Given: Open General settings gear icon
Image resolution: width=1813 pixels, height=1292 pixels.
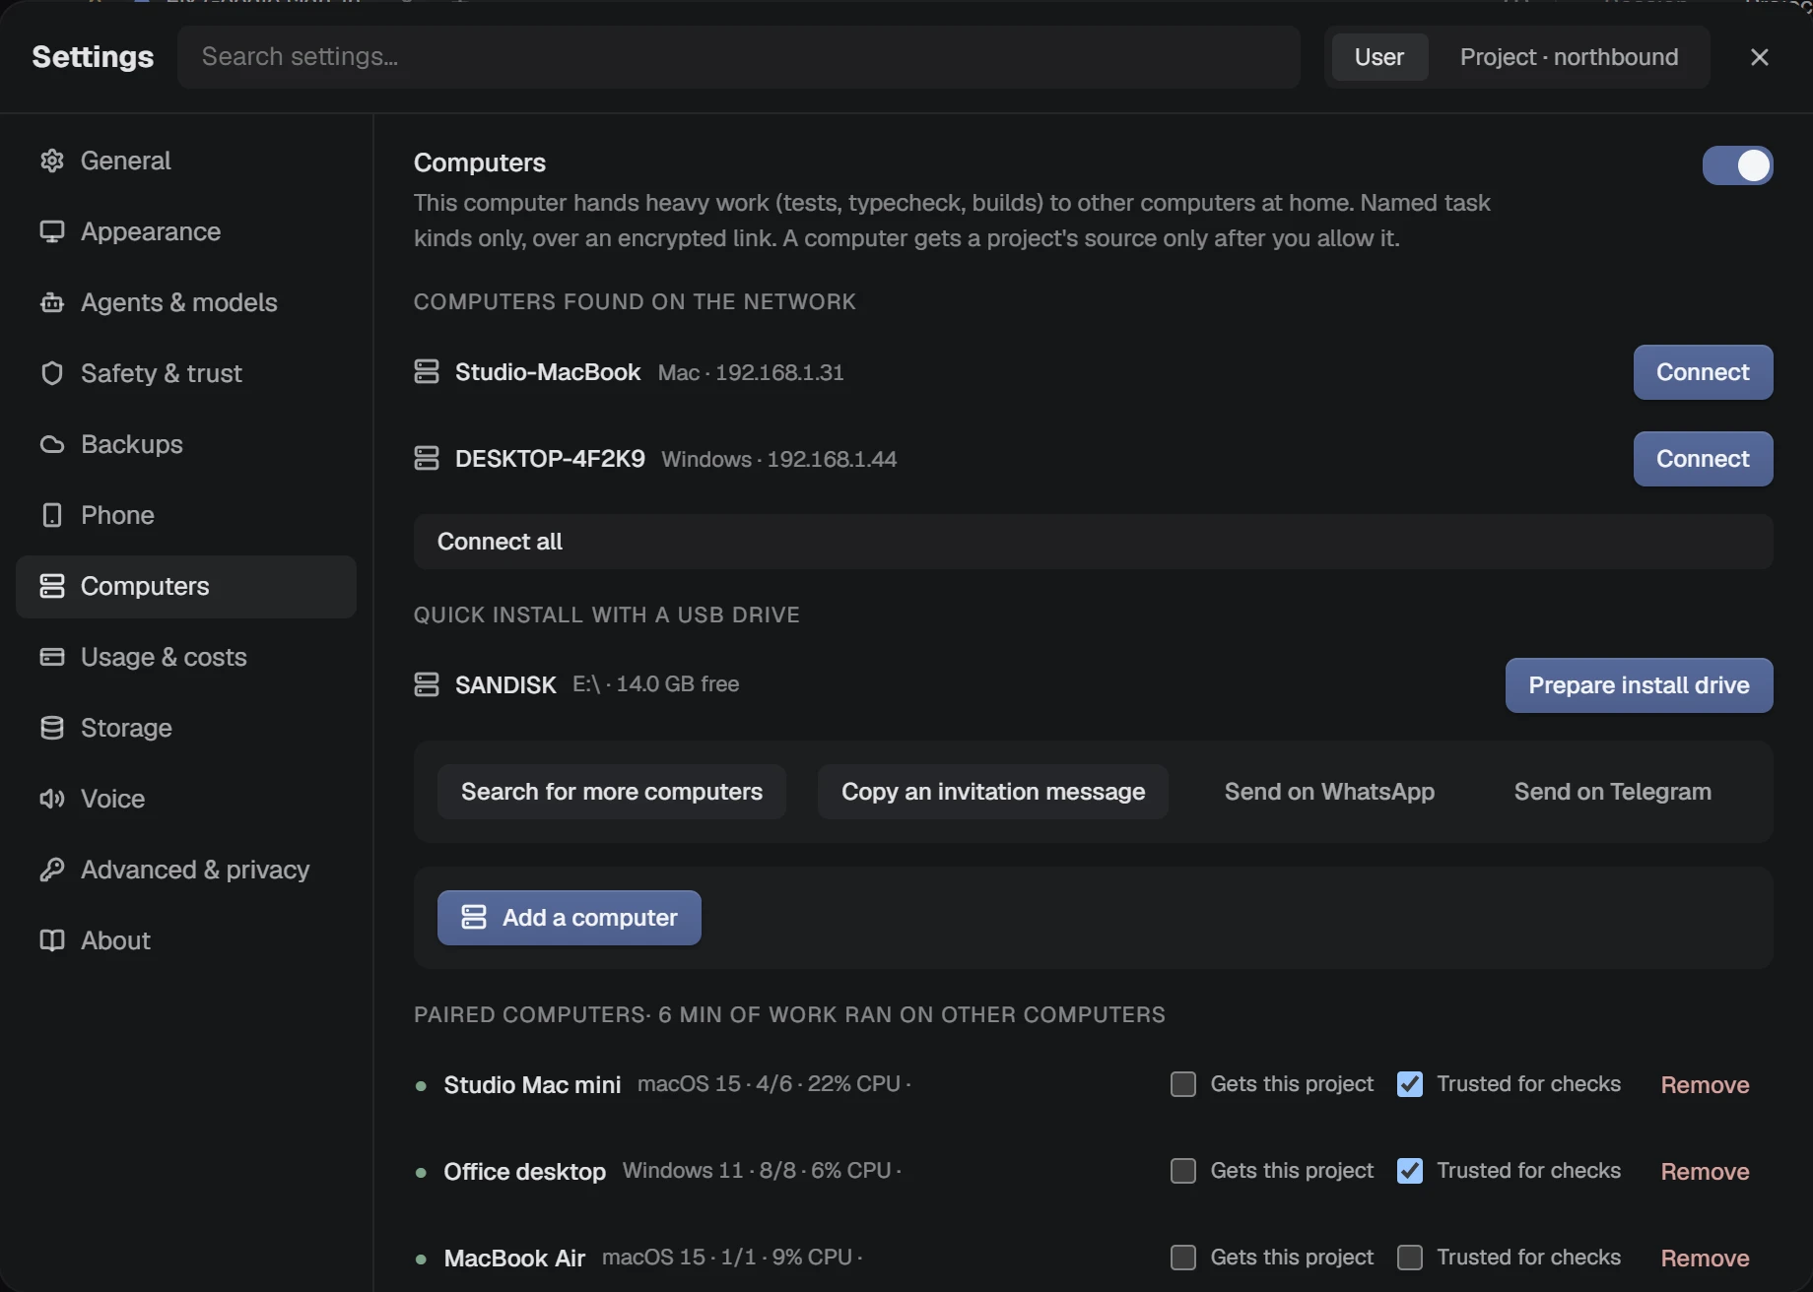Looking at the screenshot, I should point(52,161).
